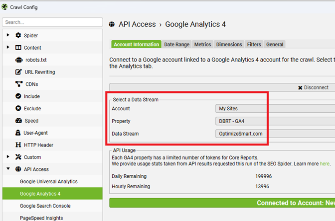The width and height of the screenshot is (335, 221).
Task: Expand the Content tree node
Action: click(x=8, y=47)
